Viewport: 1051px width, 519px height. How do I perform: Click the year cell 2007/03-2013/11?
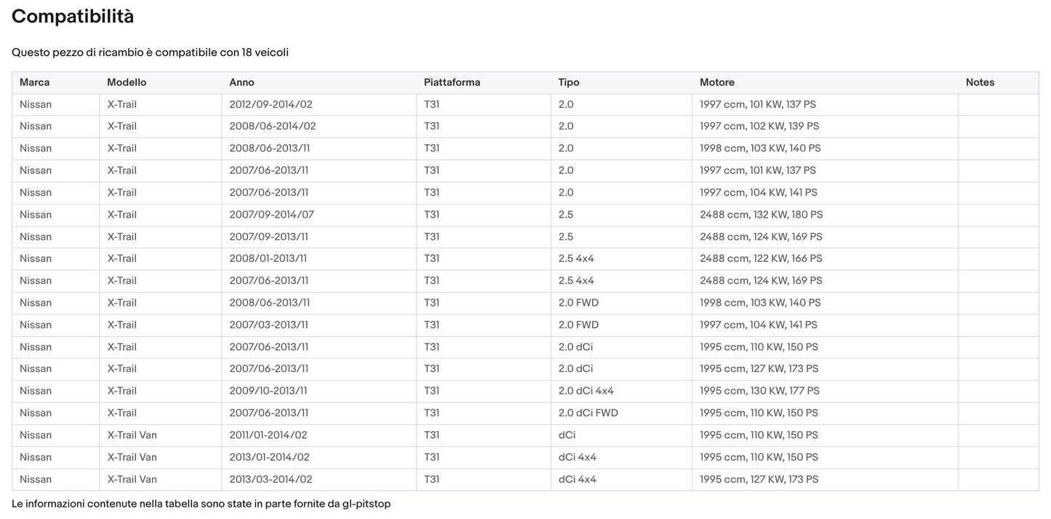pyautogui.click(x=268, y=325)
